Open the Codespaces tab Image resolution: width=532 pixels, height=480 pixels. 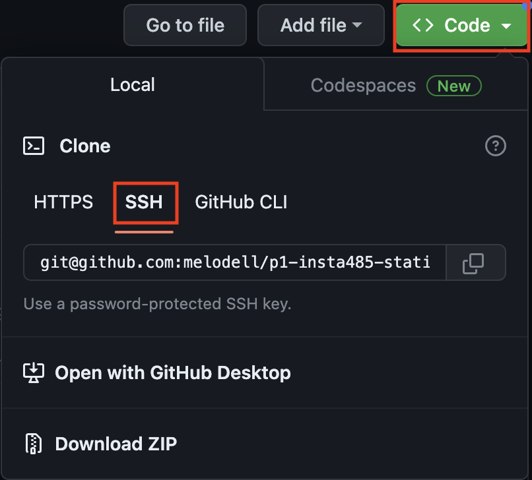coord(363,86)
